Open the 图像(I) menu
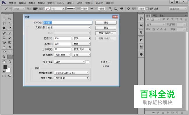Viewport: 189px width, 115px height. [32, 3]
